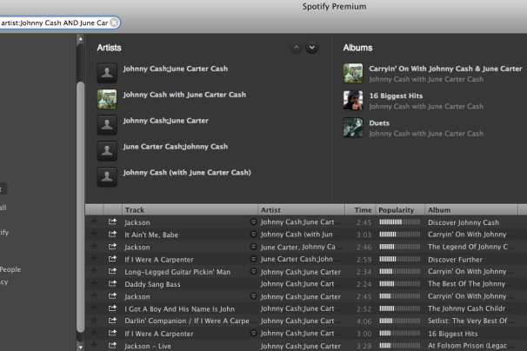The height and width of the screenshot is (351, 527).
Task: Share Darlin' Companion / If I Were A Carpenter
Action: pos(112,321)
